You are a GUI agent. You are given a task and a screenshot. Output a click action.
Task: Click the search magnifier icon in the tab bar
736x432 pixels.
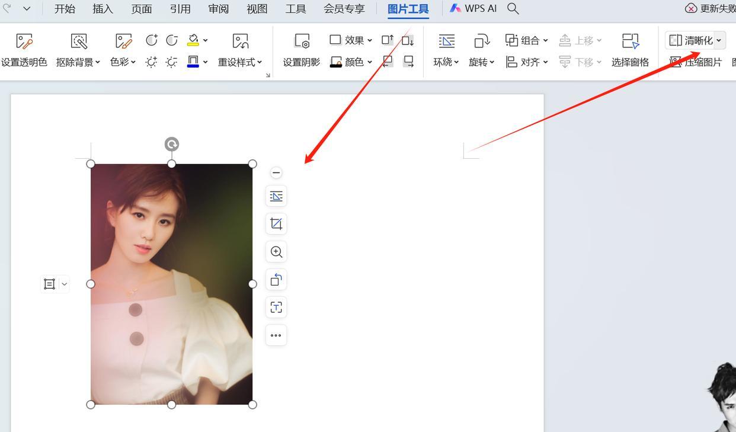pos(513,9)
